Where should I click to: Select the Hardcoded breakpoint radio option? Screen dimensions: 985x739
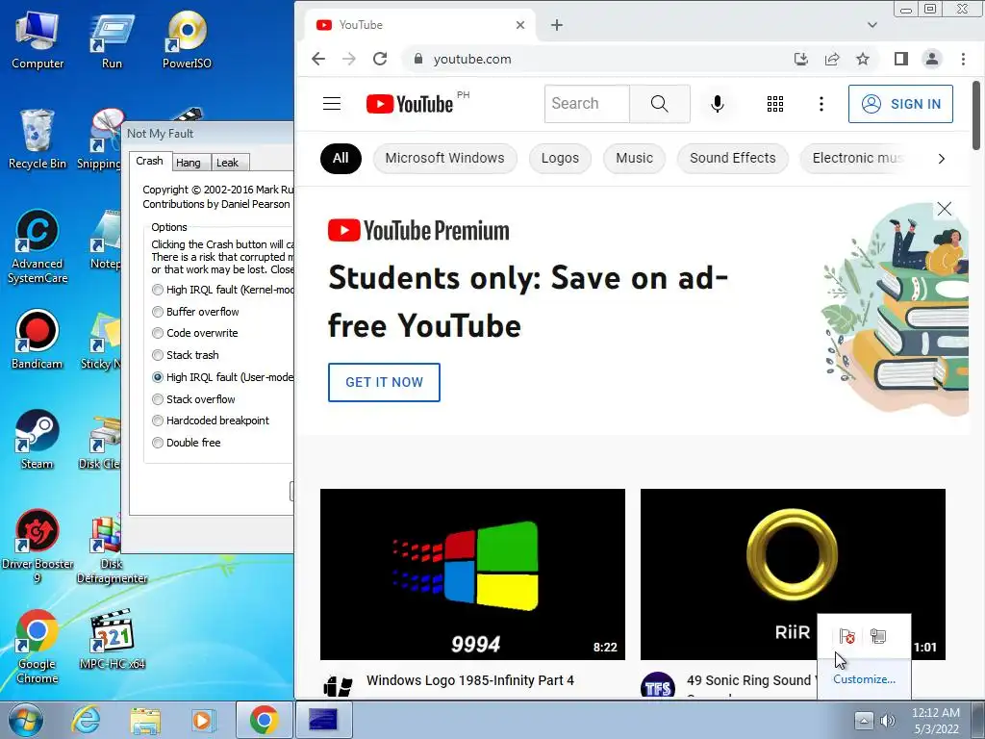coord(158,420)
